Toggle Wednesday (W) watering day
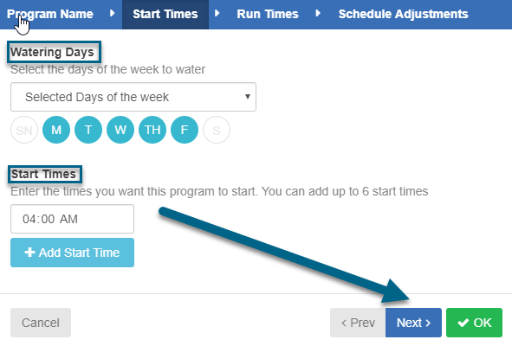 pyautogui.click(x=120, y=130)
